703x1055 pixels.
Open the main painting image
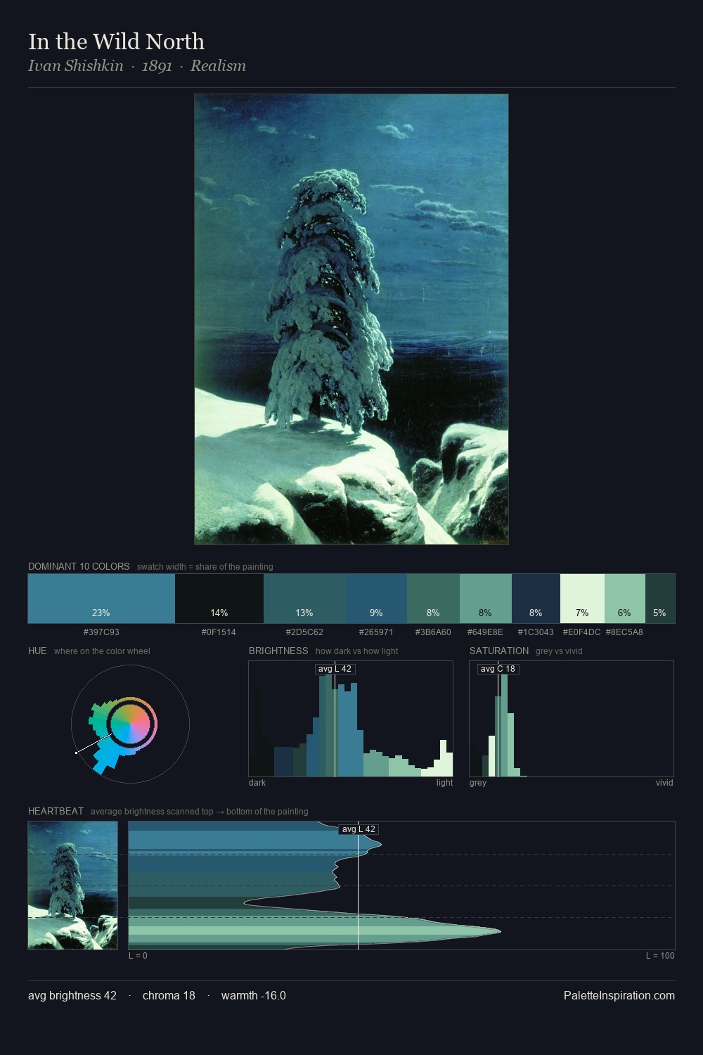[x=351, y=319]
